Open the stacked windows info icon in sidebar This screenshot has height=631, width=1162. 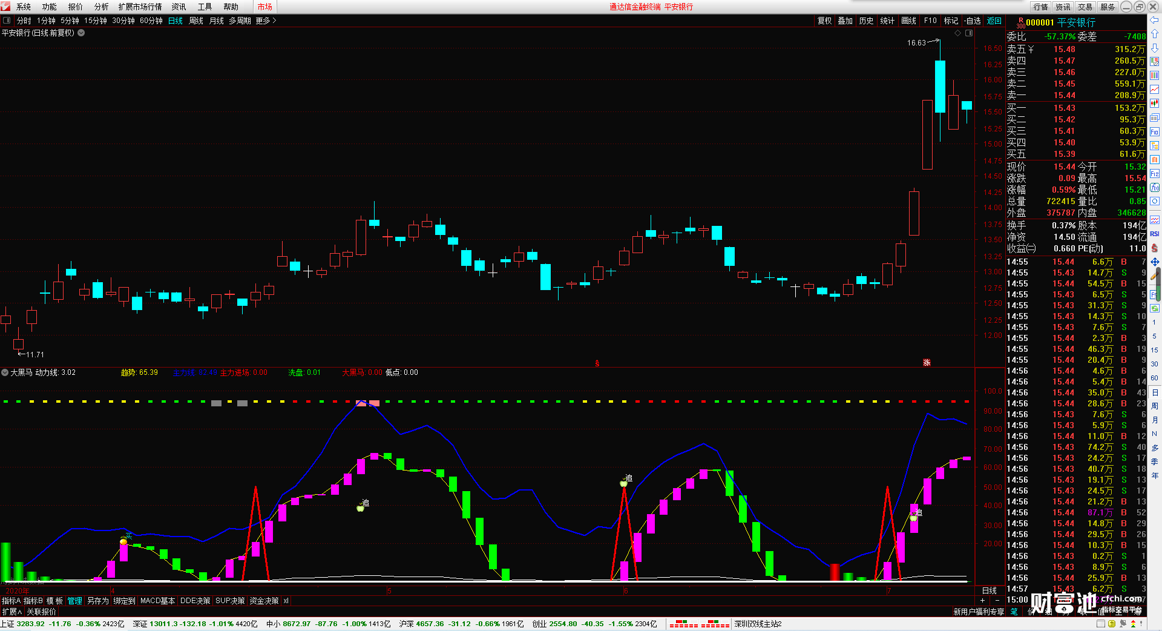point(1154,118)
